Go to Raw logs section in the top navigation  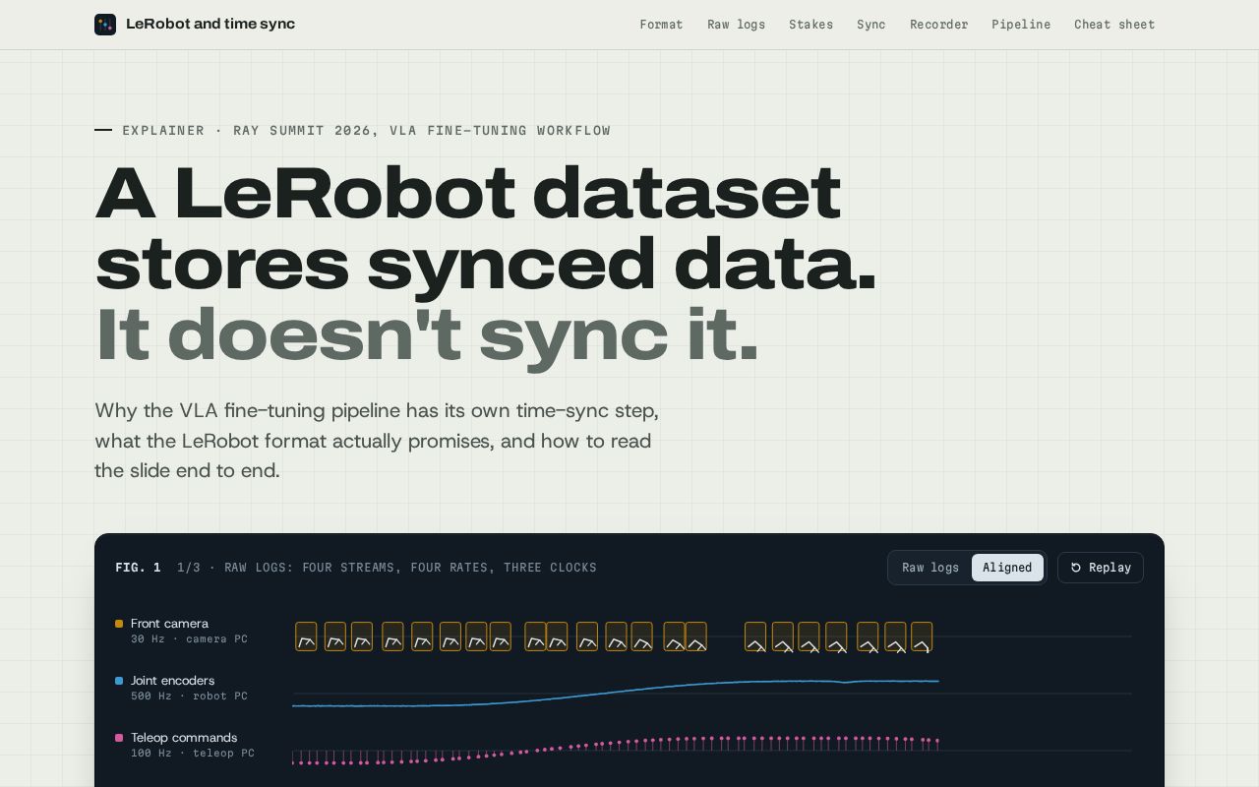click(x=736, y=25)
